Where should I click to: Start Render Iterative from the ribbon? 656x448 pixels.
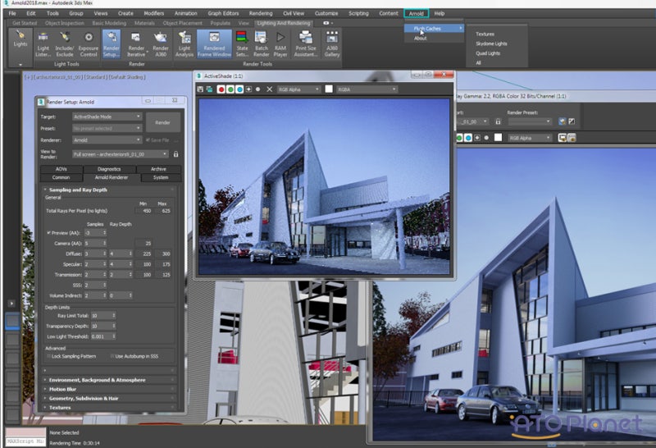pos(136,44)
